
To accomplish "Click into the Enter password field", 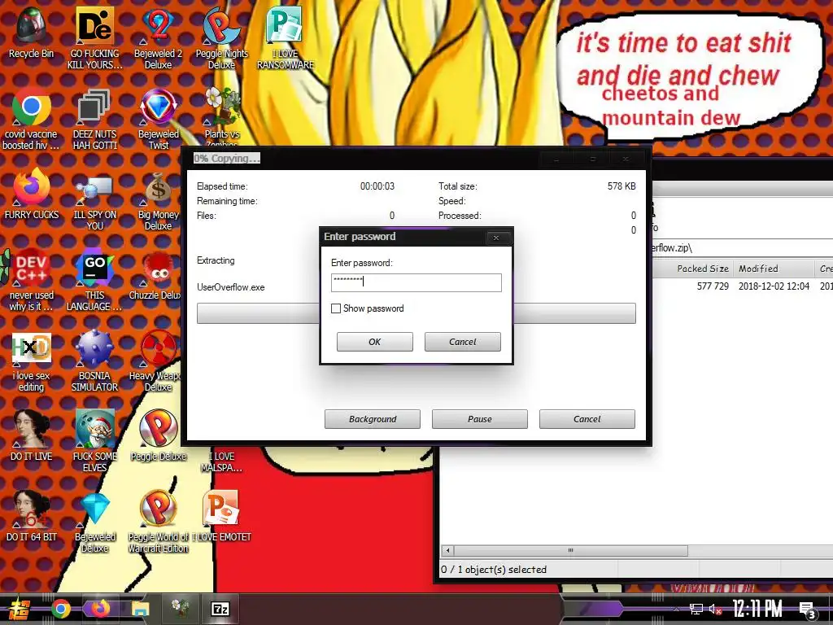I will pyautogui.click(x=416, y=282).
